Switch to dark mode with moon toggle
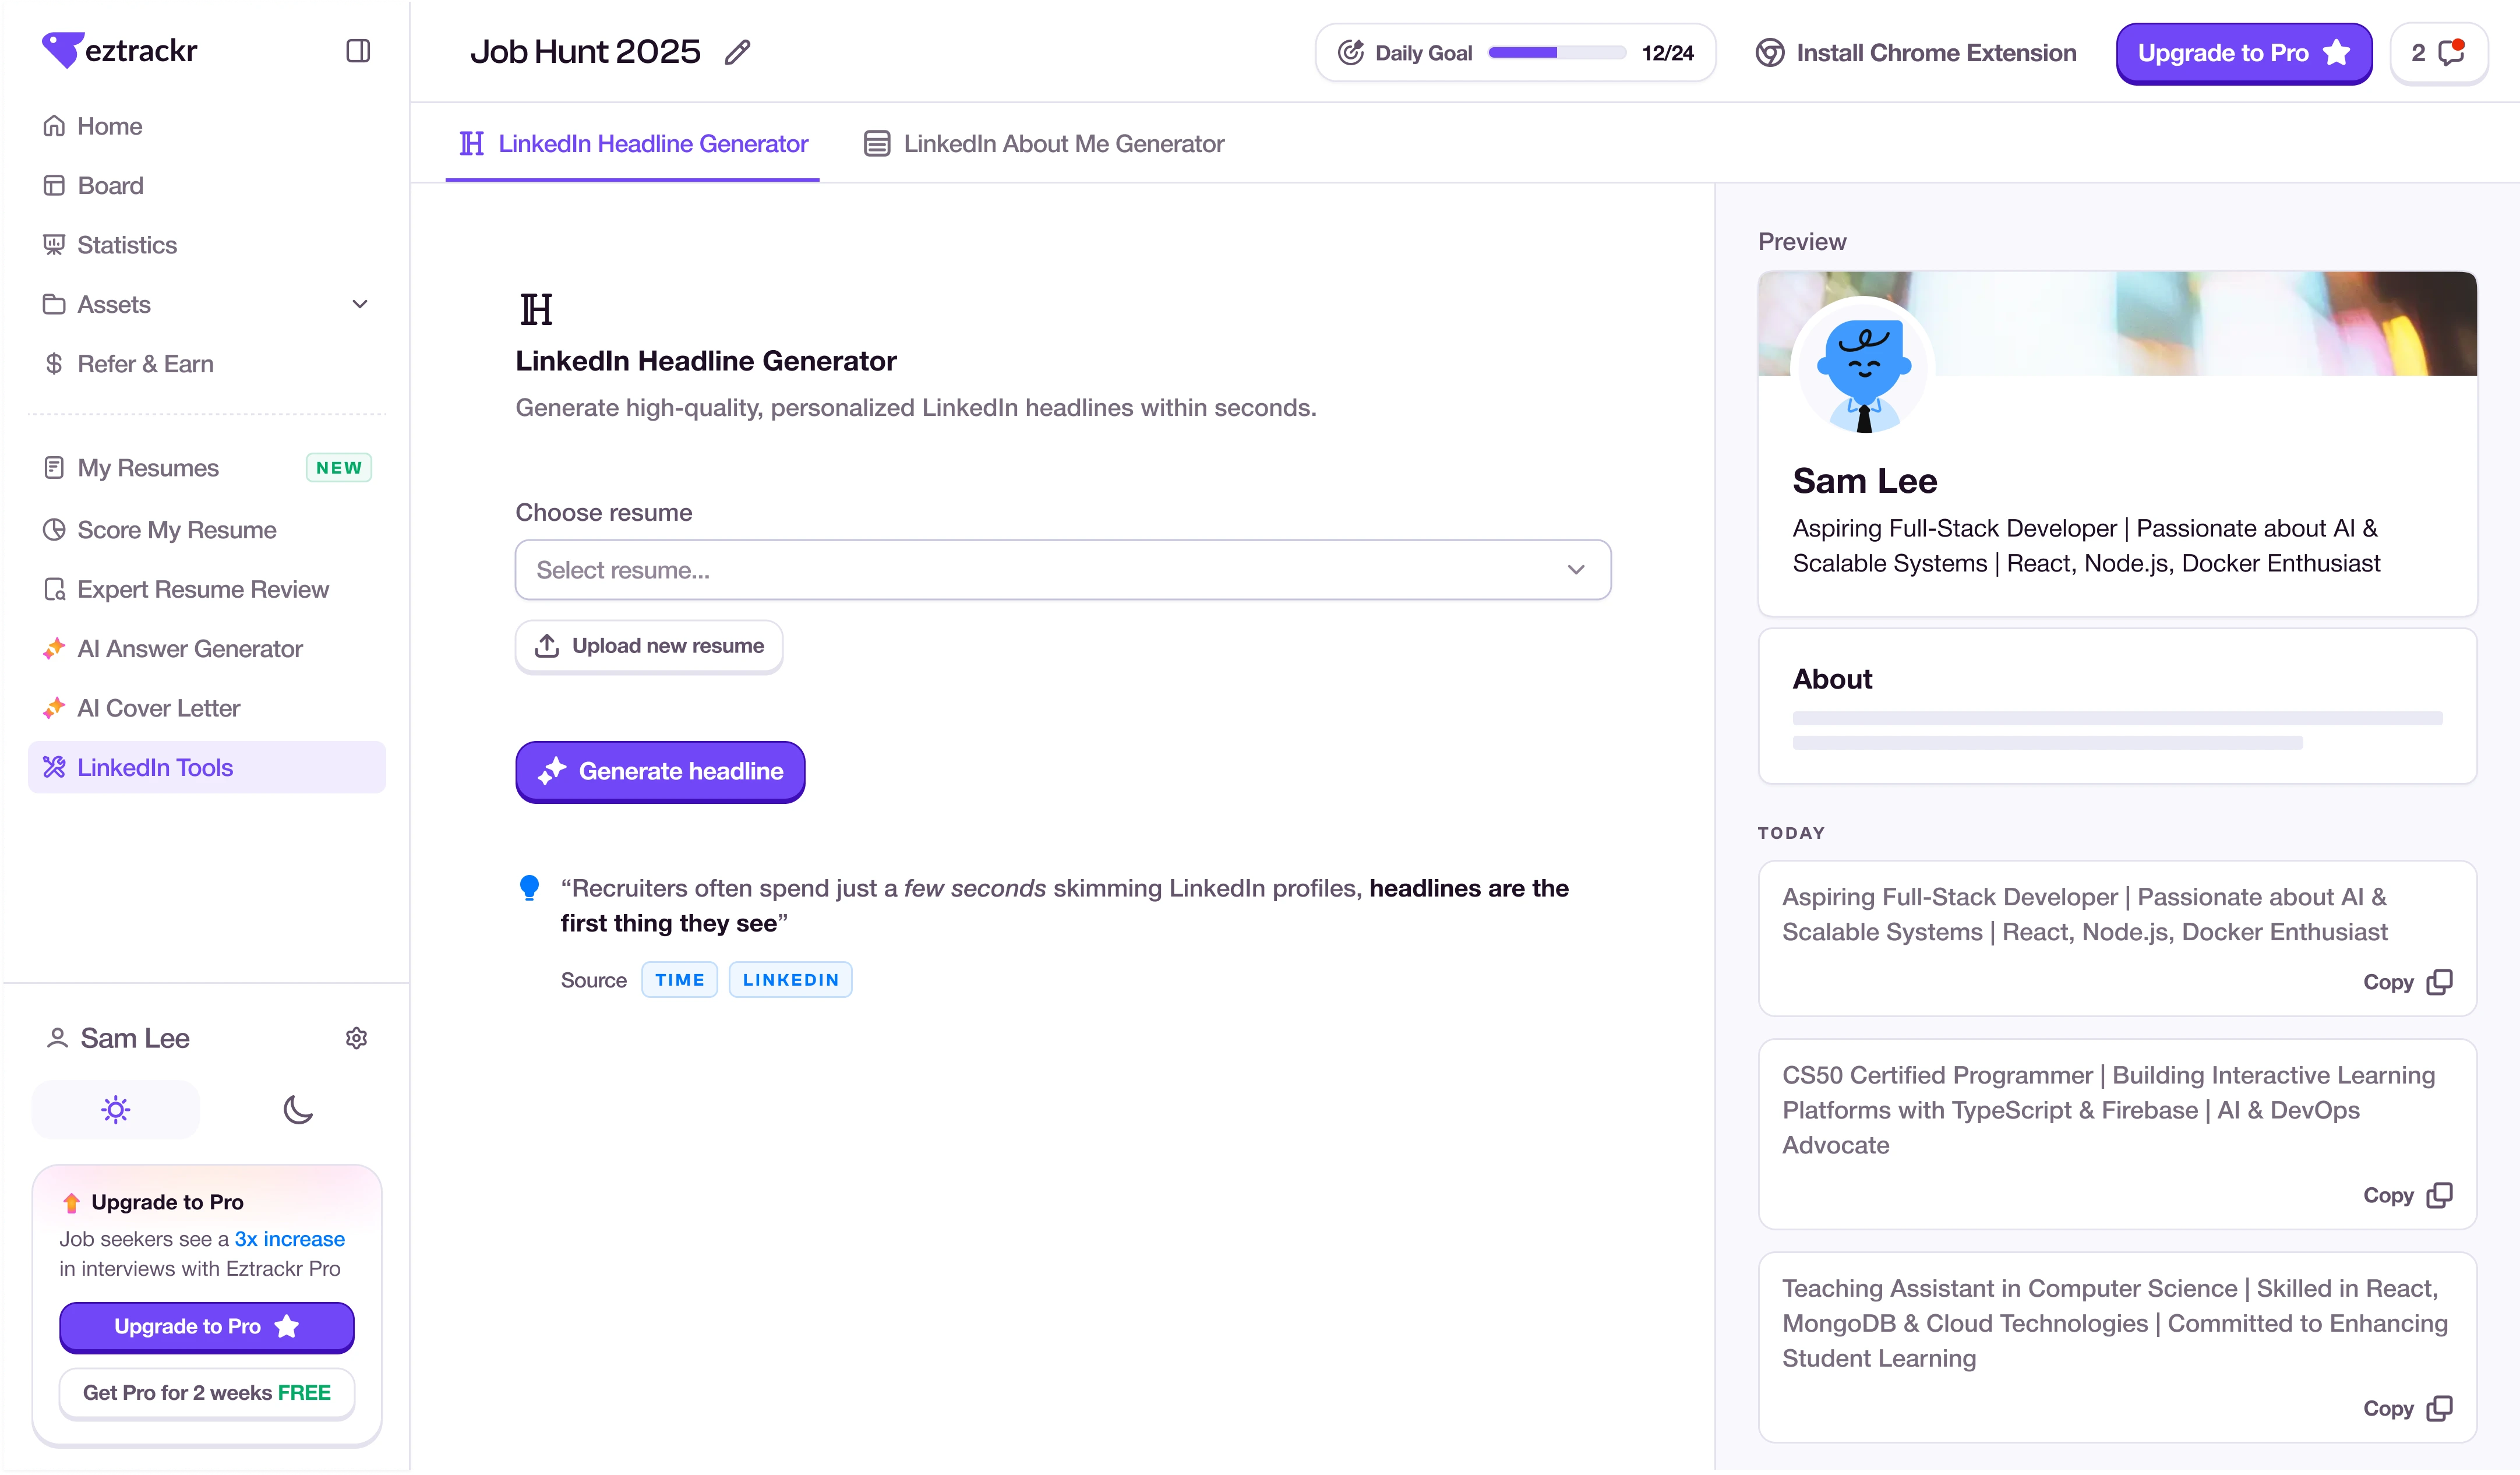This screenshot has width=2520, height=1475. [298, 1109]
